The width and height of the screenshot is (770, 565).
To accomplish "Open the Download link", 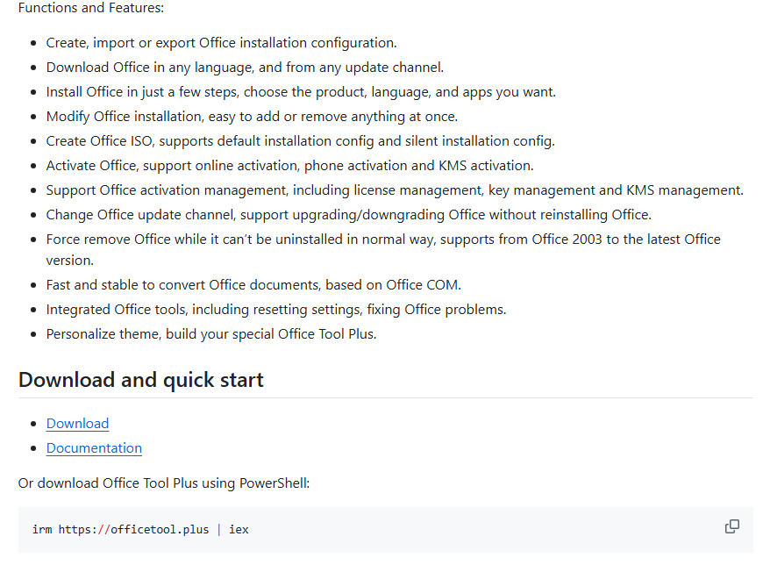I will 77,424.
